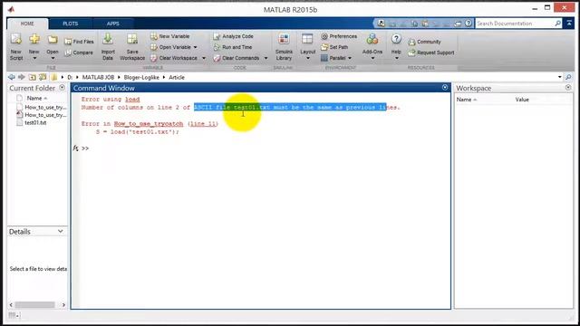Click the browse for folder icon
This screenshot has width=580, height=326.
pos(43,77)
